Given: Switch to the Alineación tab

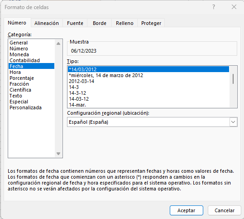Looking at the screenshot, I should (47, 23).
